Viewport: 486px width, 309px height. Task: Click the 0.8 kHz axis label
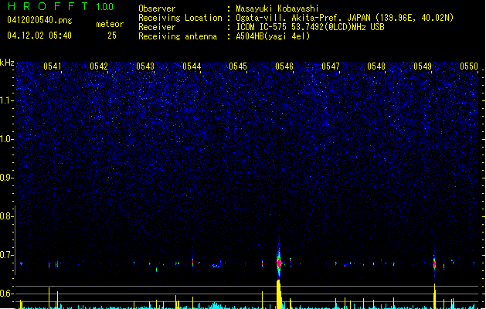click(6, 216)
